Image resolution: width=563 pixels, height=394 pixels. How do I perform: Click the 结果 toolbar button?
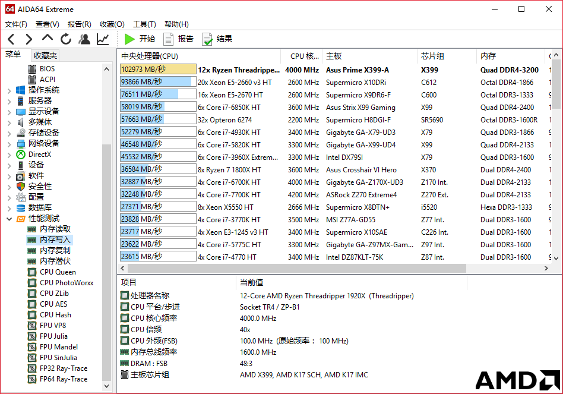coord(217,39)
